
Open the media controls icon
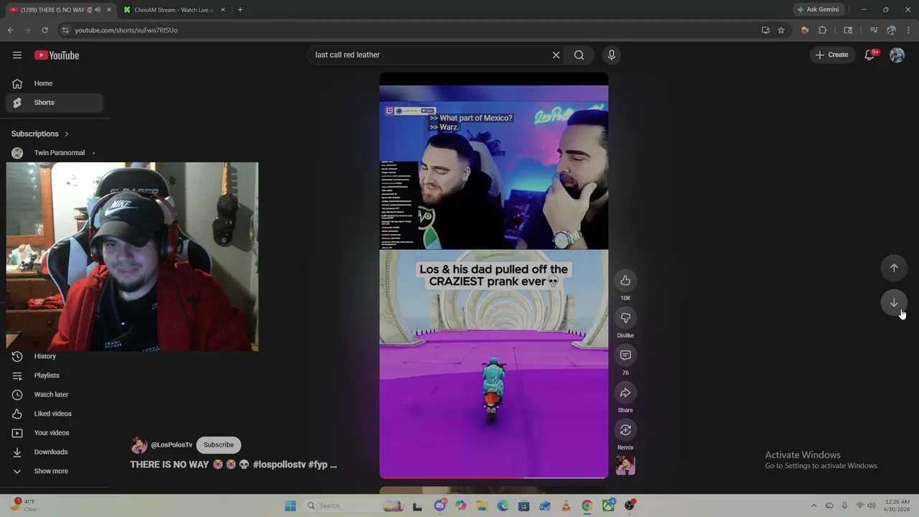(x=873, y=30)
